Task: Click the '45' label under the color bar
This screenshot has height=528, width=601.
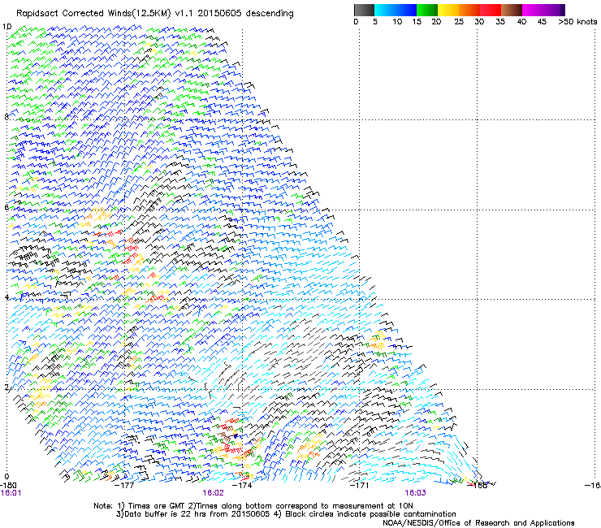Action: tap(542, 22)
